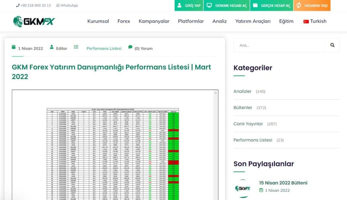Click monitor icon on DENEME HESABI AÇ
The image size is (347, 200).
tap(209, 5)
